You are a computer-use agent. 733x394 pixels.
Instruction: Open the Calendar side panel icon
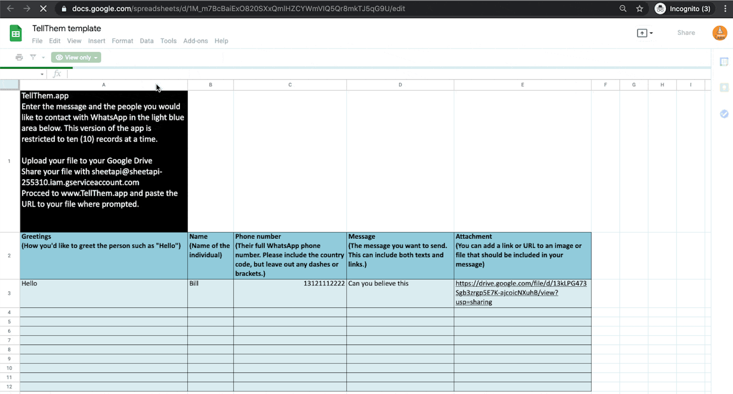pyautogui.click(x=724, y=62)
